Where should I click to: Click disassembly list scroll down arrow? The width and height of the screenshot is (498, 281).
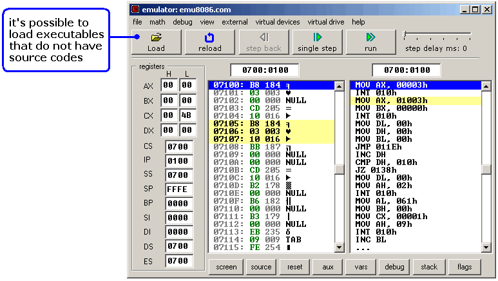[x=486, y=247]
